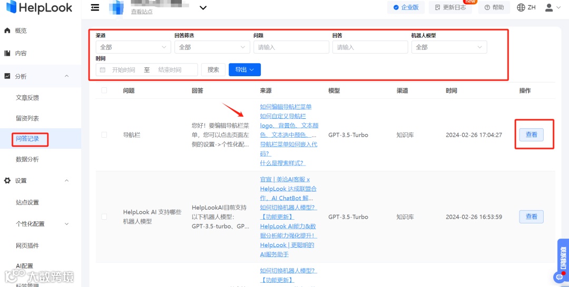Collapse the 分析 section chevron
The image size is (569, 287).
click(66, 76)
